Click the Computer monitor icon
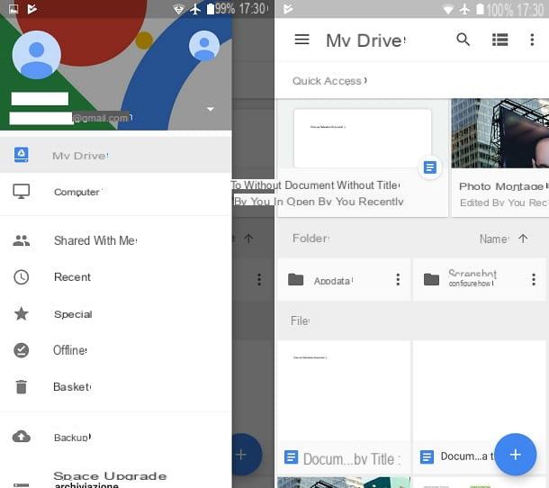 pos(21,192)
